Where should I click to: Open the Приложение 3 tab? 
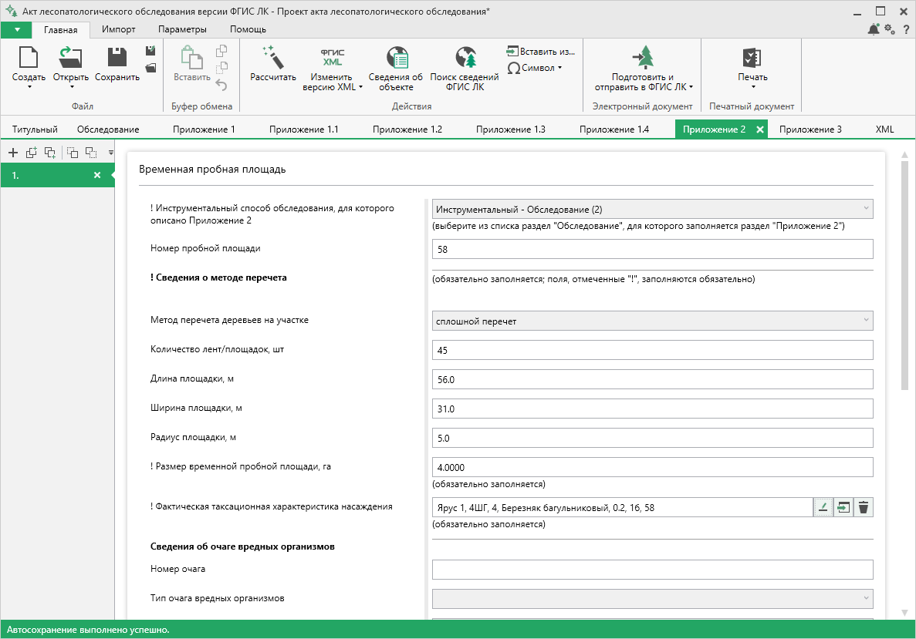(810, 129)
